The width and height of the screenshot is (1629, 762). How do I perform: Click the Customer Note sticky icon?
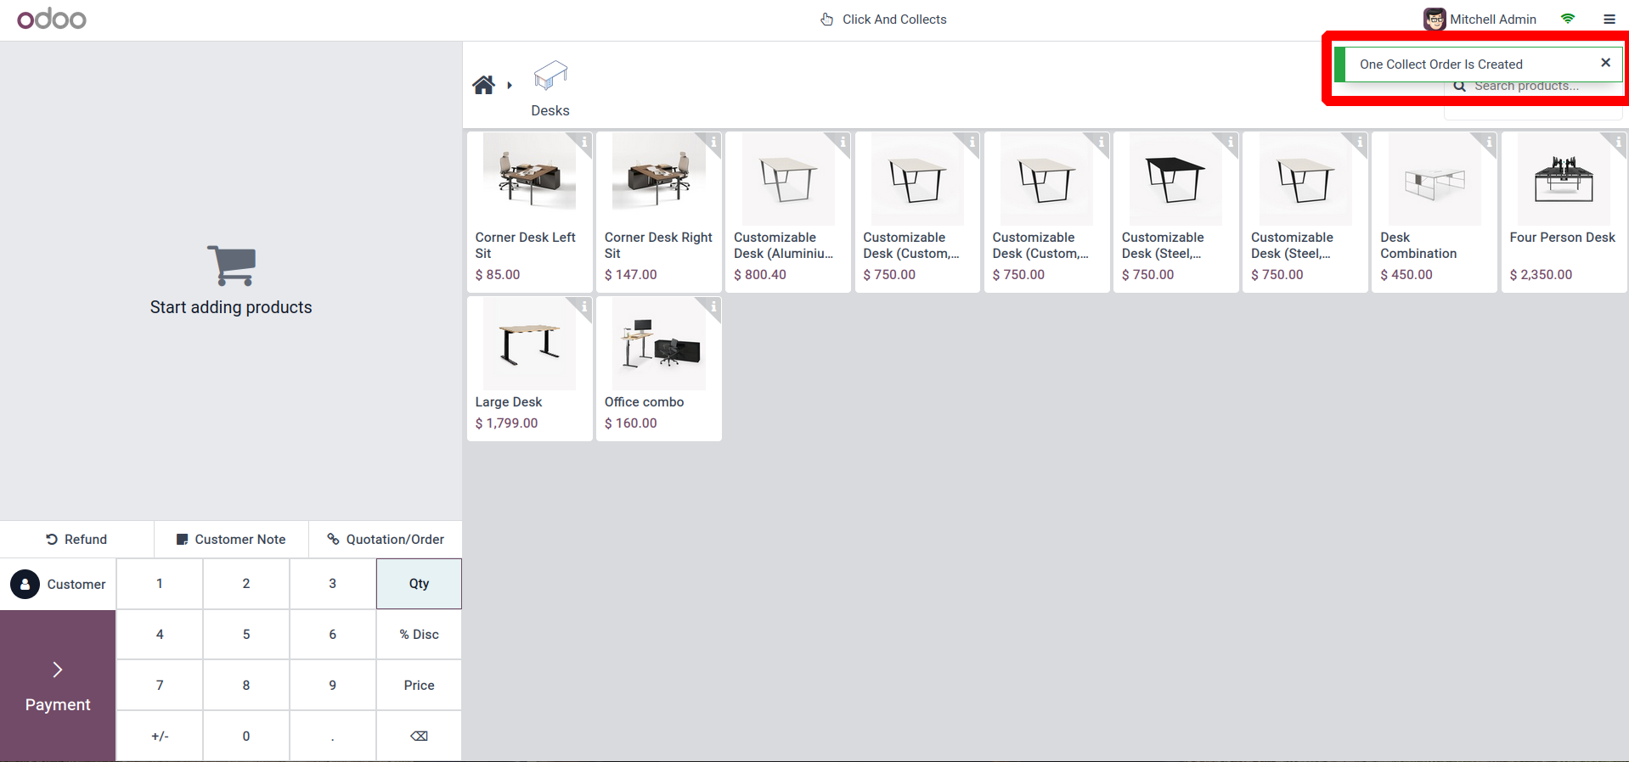tap(182, 540)
